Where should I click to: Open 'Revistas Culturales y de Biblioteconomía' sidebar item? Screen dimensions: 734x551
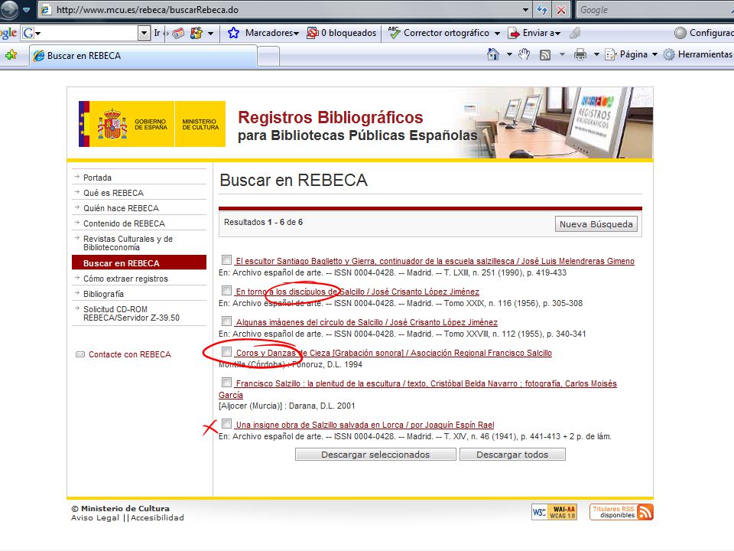pyautogui.click(x=128, y=243)
